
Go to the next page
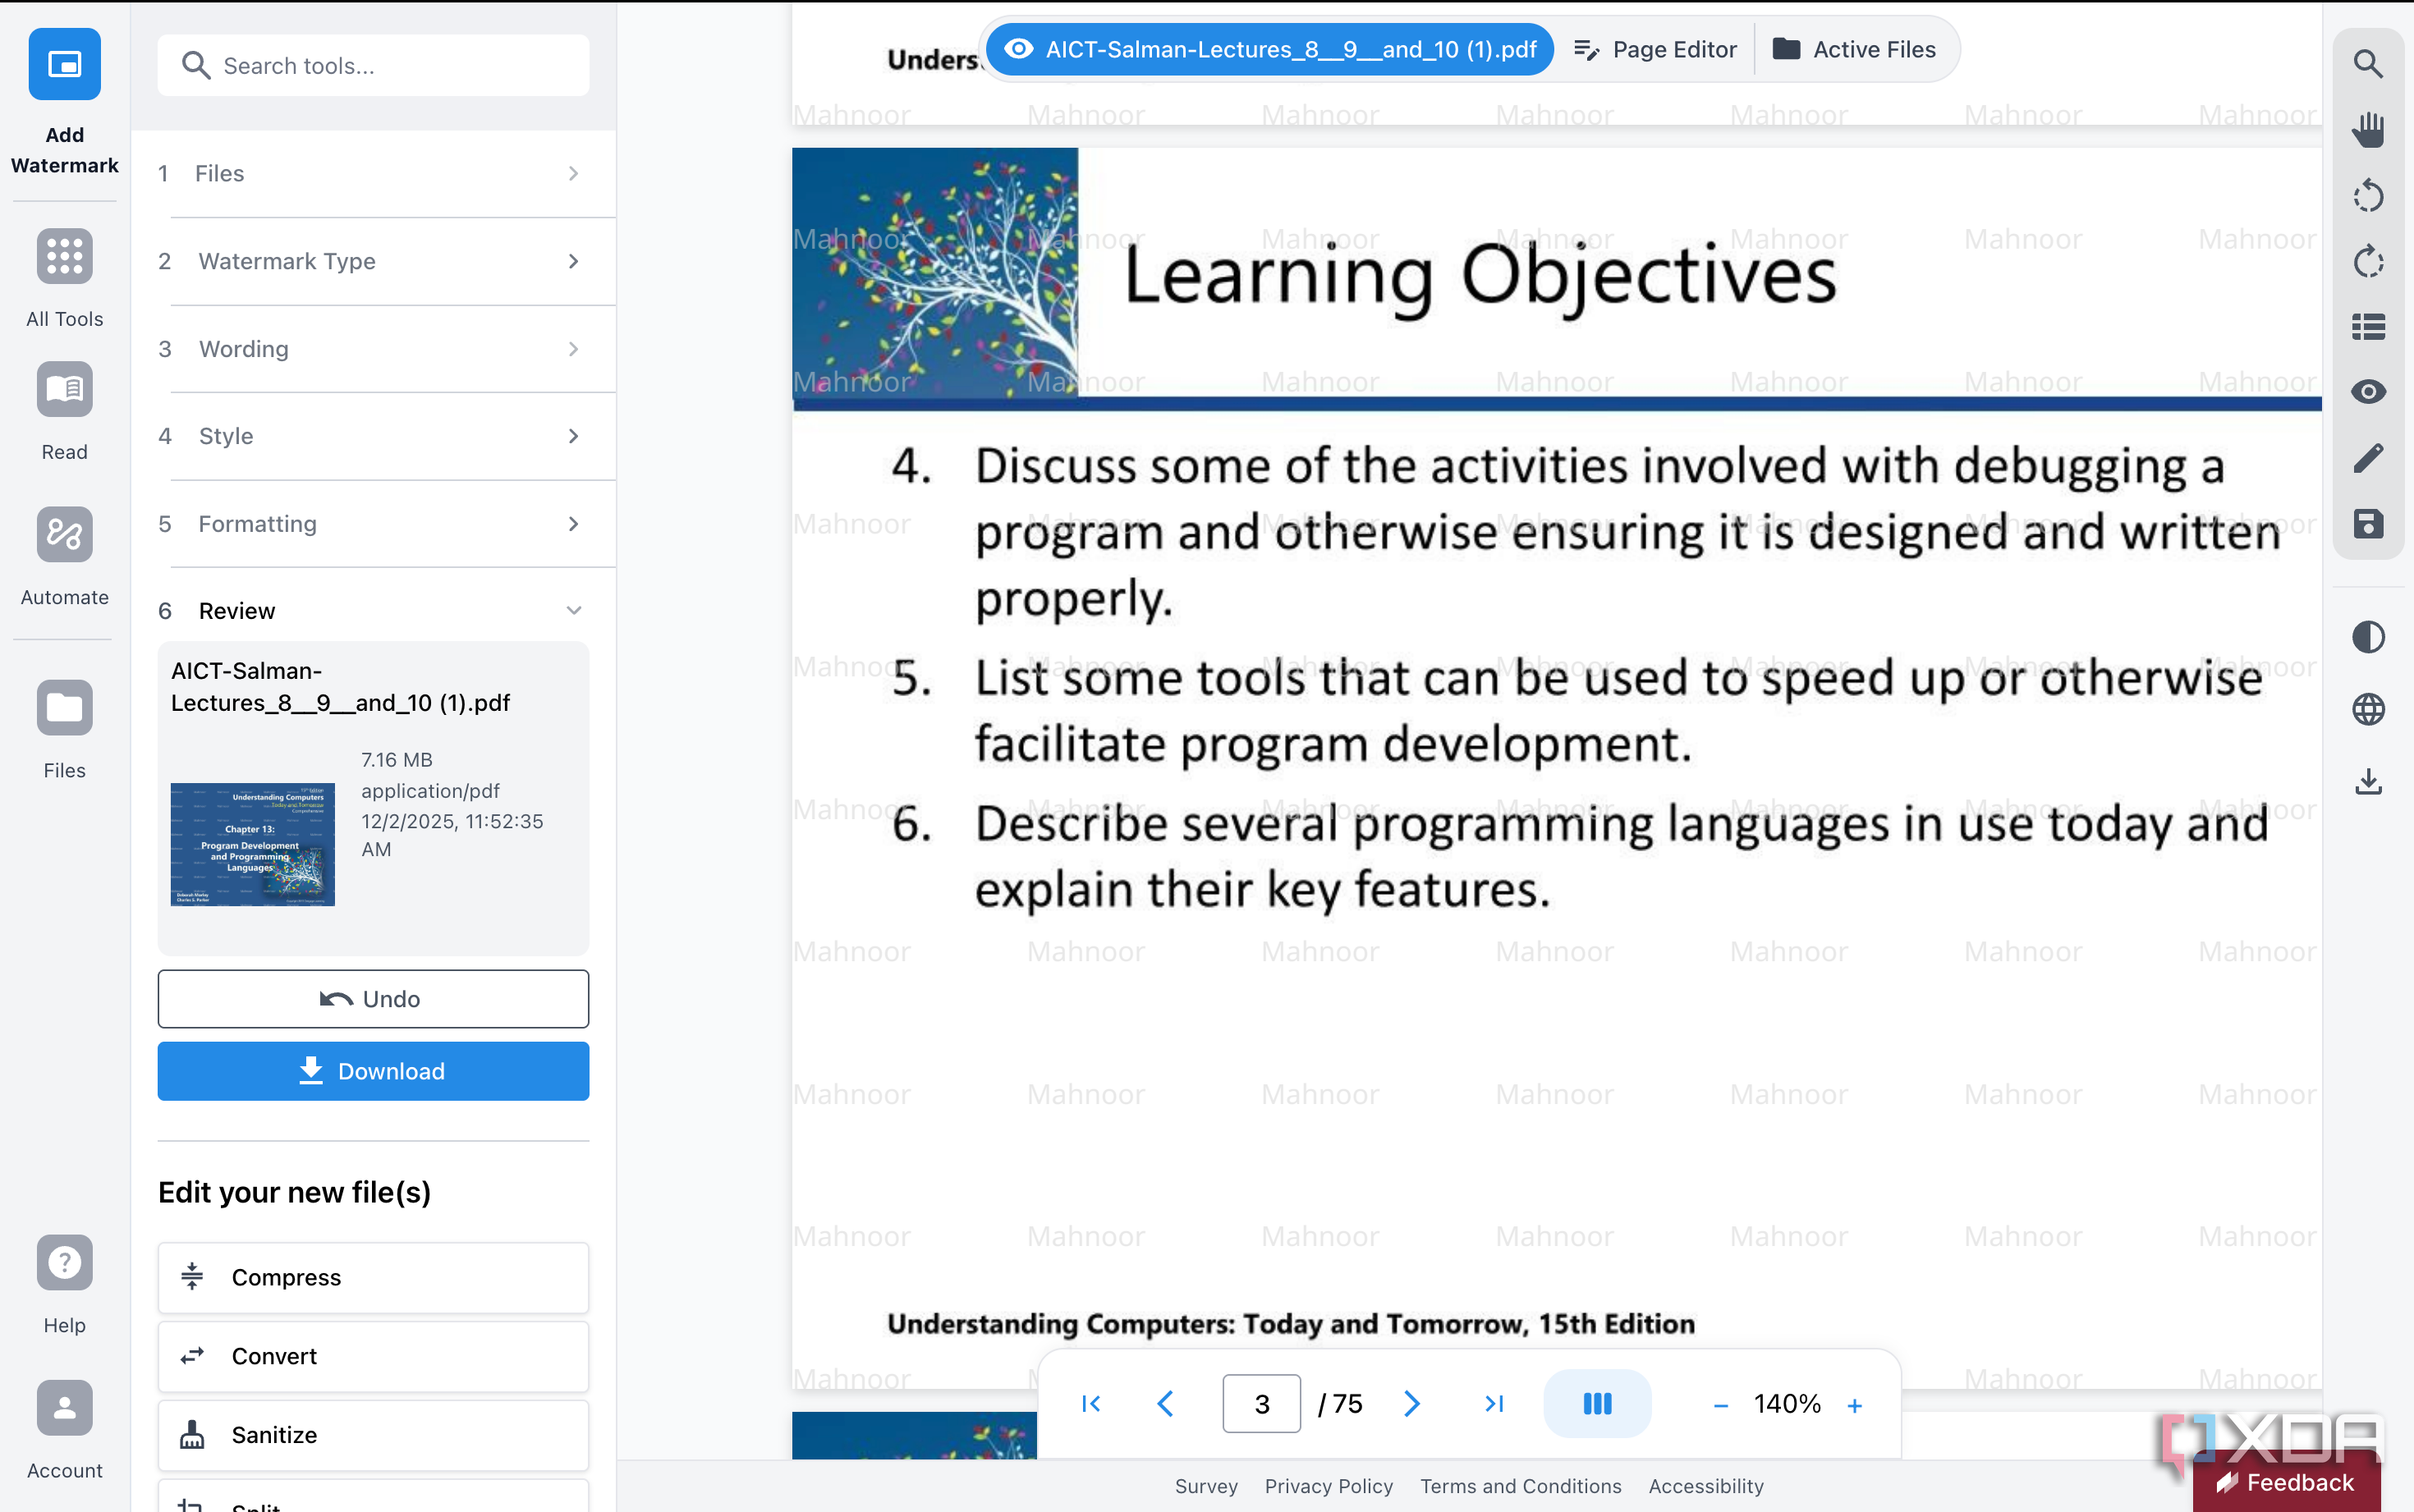coord(1412,1403)
